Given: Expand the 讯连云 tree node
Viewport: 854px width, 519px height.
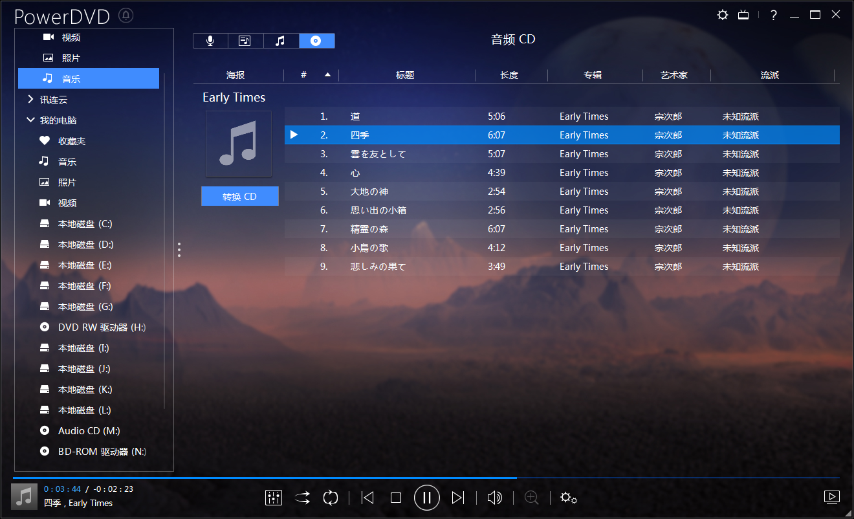Looking at the screenshot, I should (30, 100).
